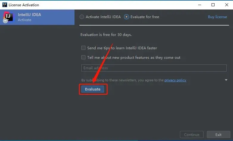This screenshot has height=141, width=233.
Task: Click the IJ window icon in title bar
Action: [4, 5]
